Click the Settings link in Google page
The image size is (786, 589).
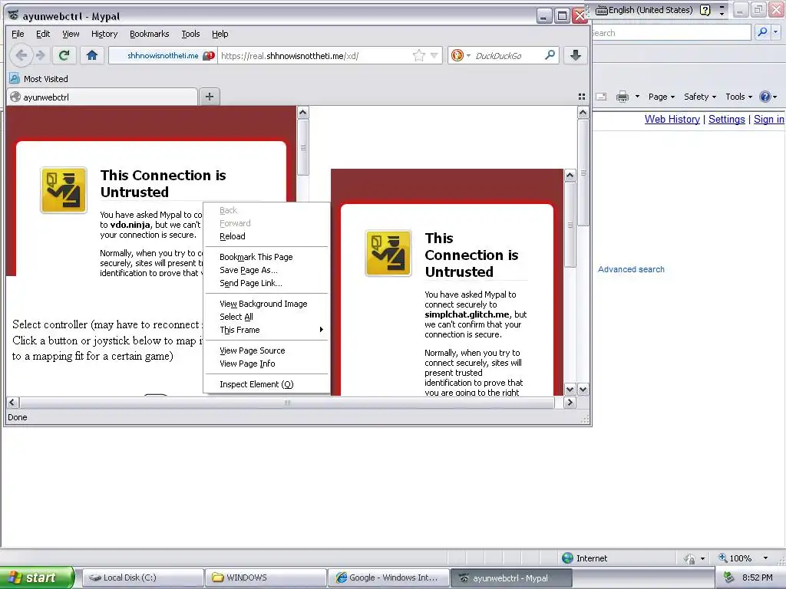coord(726,119)
